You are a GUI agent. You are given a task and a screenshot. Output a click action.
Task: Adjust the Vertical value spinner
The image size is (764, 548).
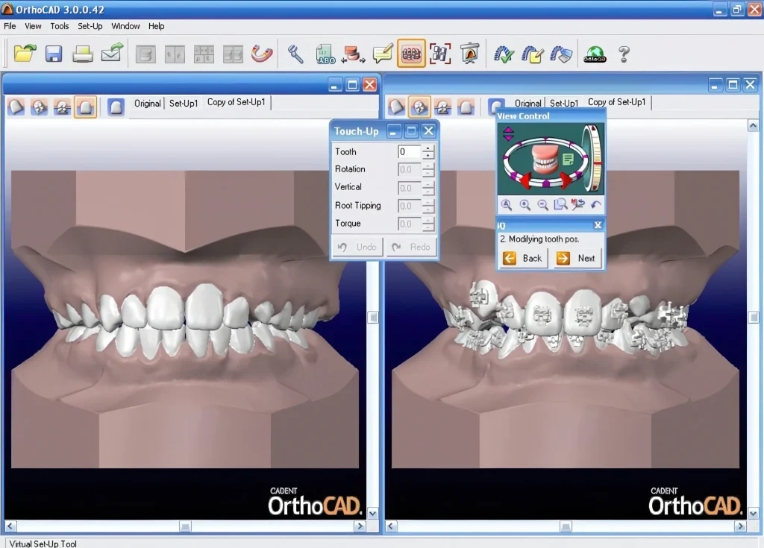428,188
